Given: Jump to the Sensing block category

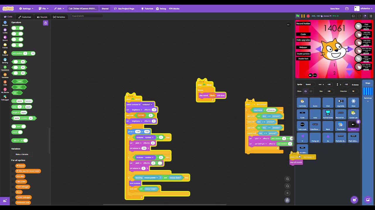Looking at the screenshot, I should click(x=5, y=61).
